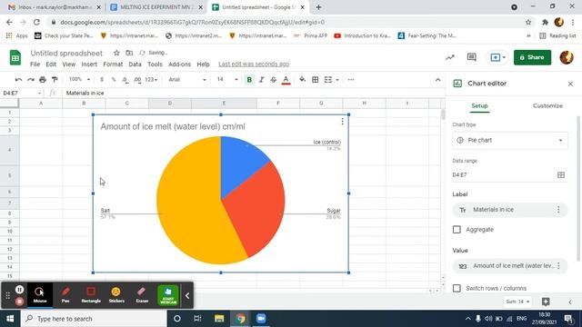Screen dimensions: 582x327
Task: Open the 123 number format dropdown
Action: tap(151, 80)
